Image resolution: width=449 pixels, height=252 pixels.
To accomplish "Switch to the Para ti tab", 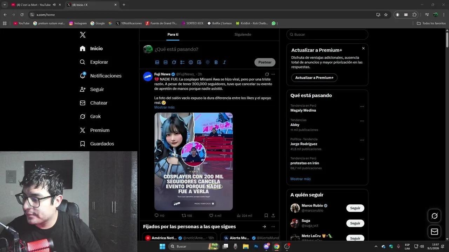I will (173, 34).
